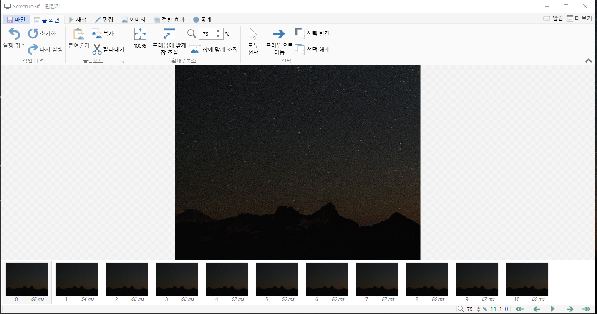Click the Select All (모두 선택) cursor icon

click(253, 34)
